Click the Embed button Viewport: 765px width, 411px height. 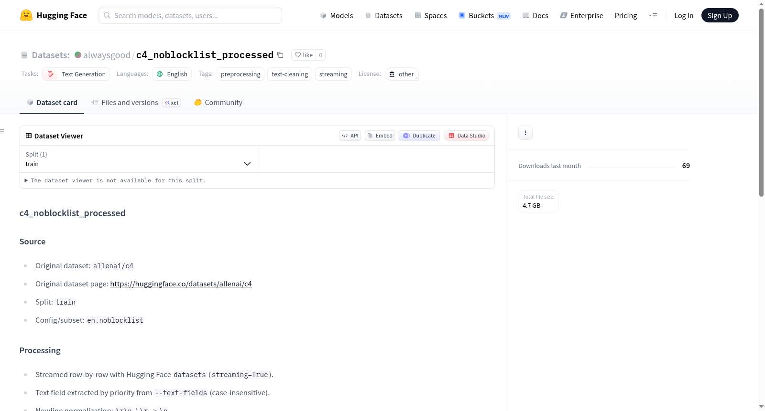380,136
